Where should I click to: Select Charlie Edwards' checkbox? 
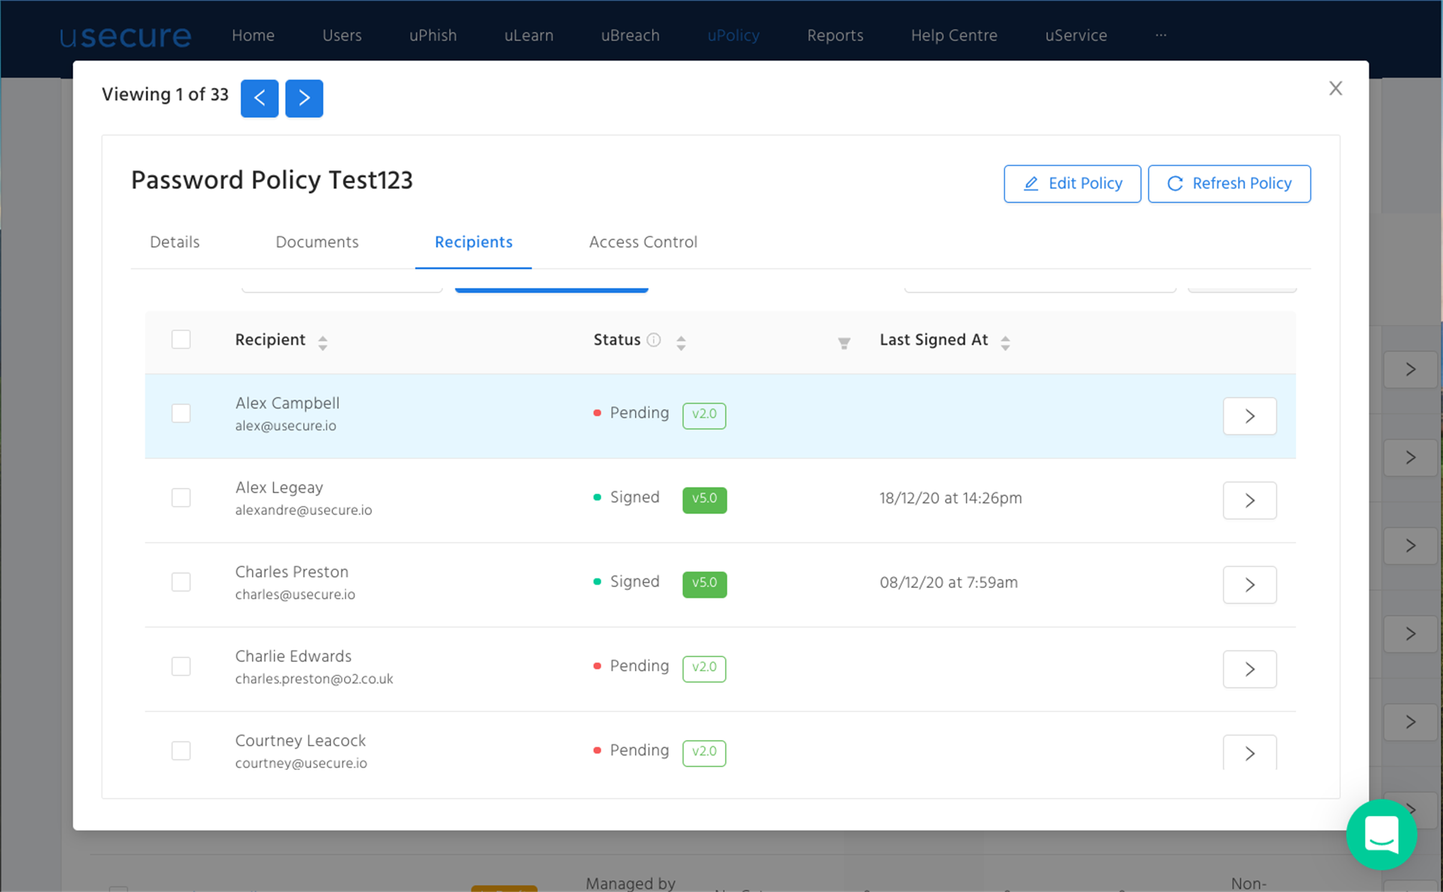click(181, 666)
